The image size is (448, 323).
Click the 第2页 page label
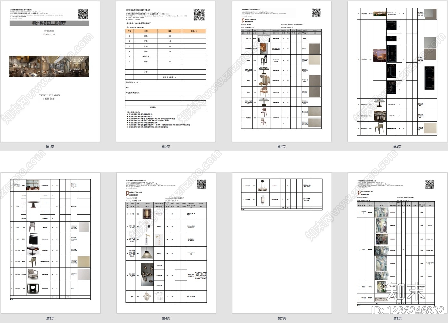coord(166,147)
